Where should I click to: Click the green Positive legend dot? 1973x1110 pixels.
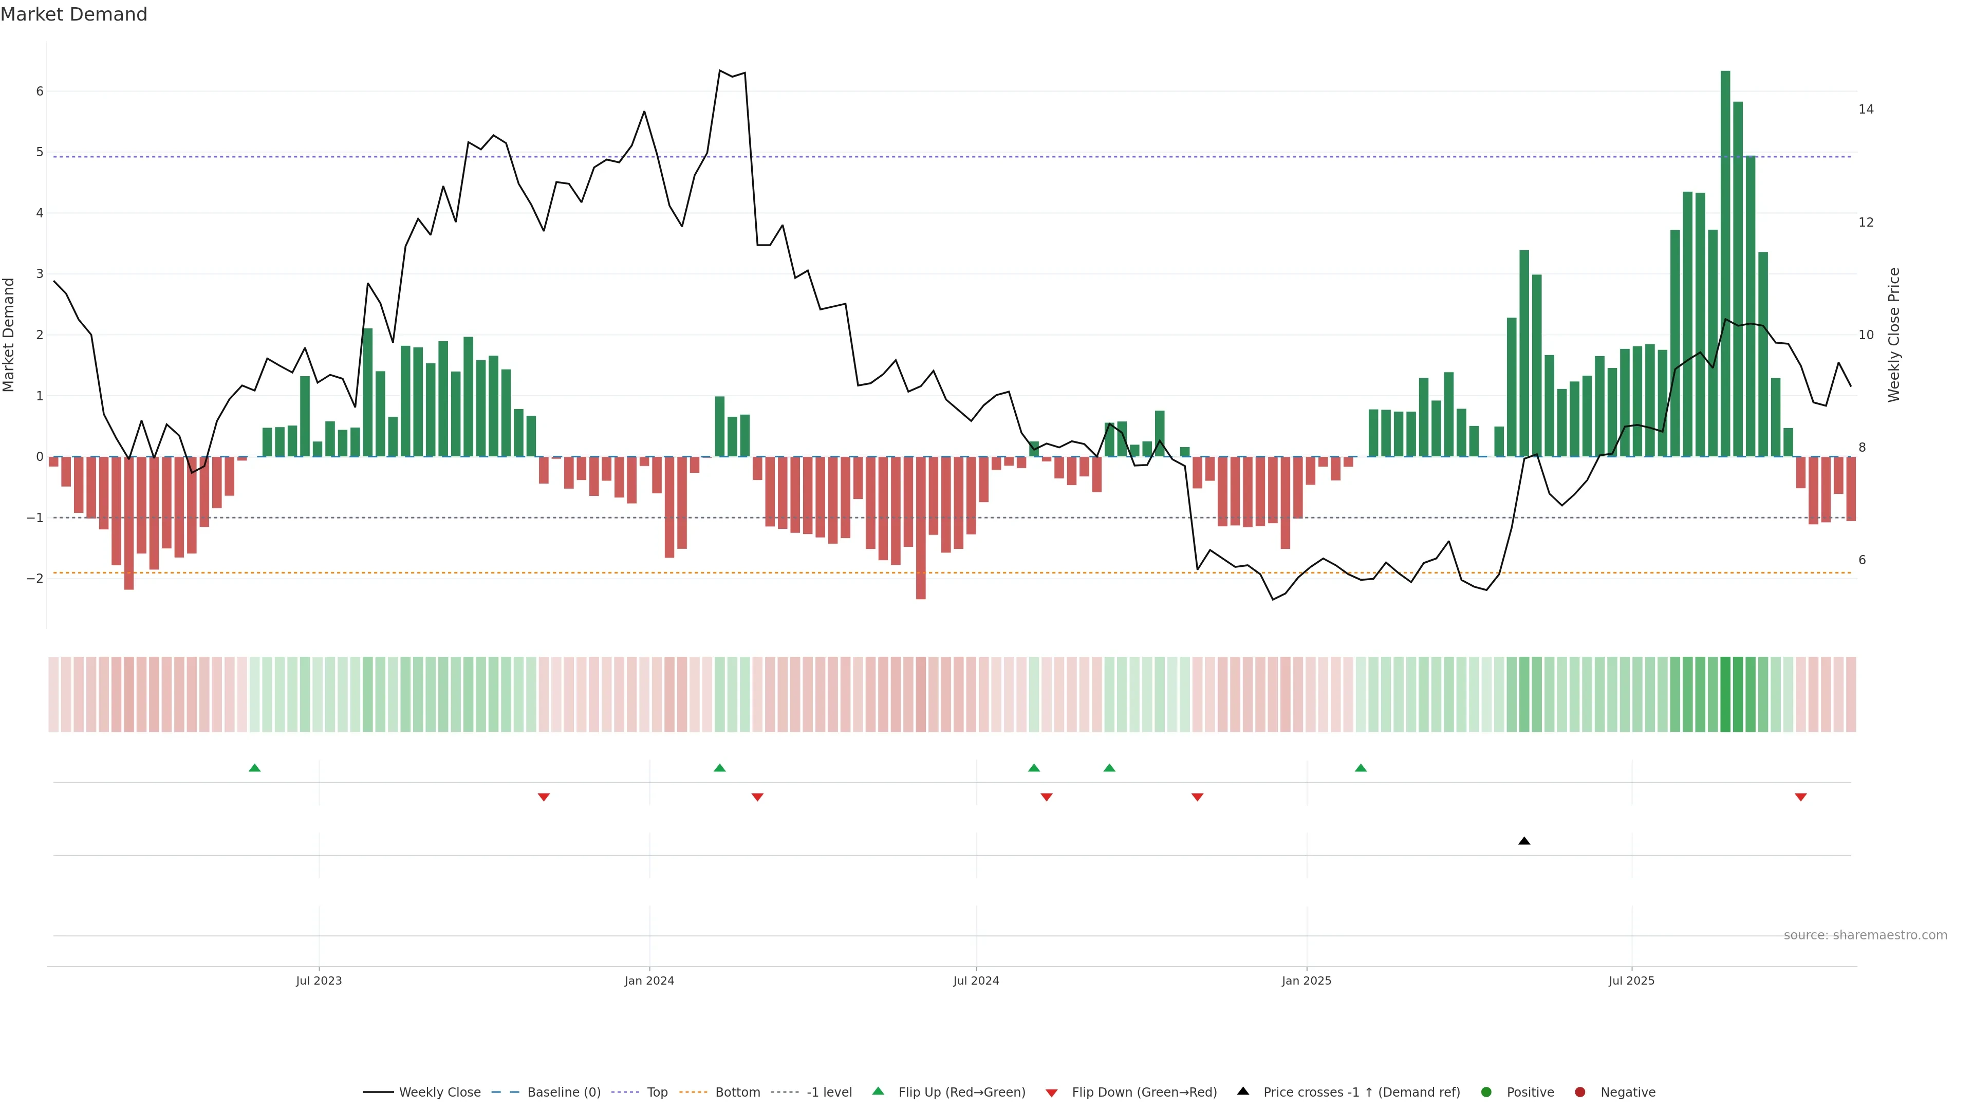coord(1486,1091)
